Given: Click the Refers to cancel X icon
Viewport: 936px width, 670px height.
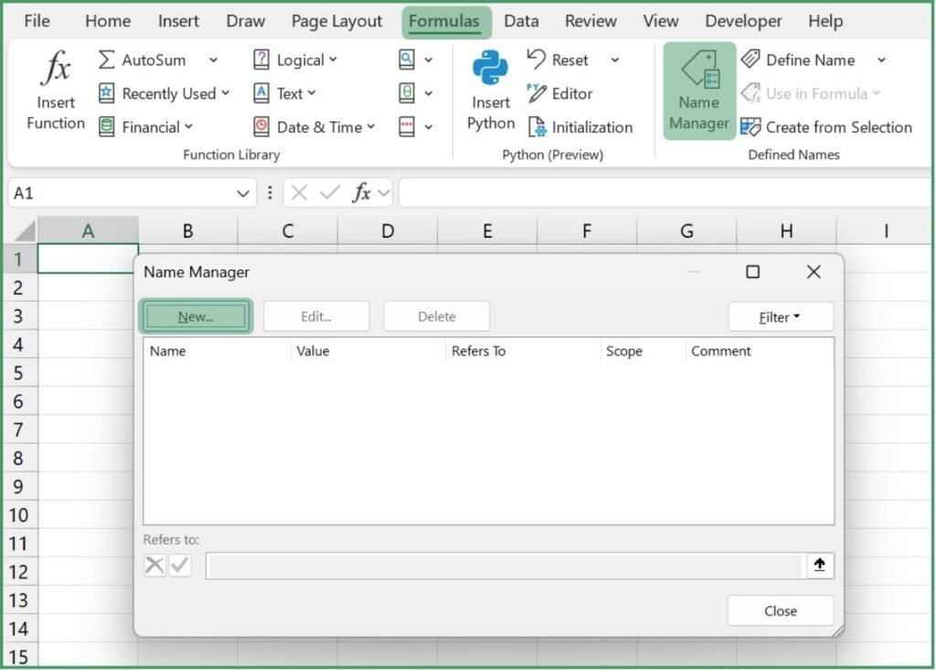Looking at the screenshot, I should pos(154,565).
